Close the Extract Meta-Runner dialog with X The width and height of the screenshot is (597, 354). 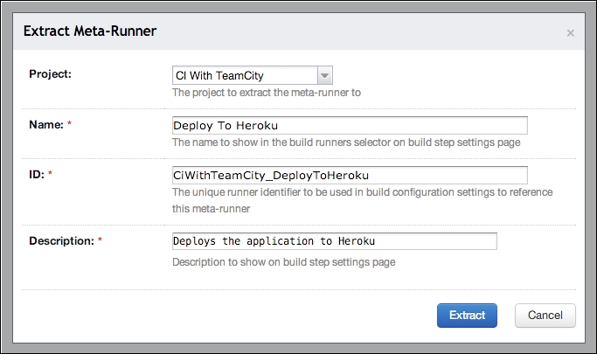coord(571,33)
